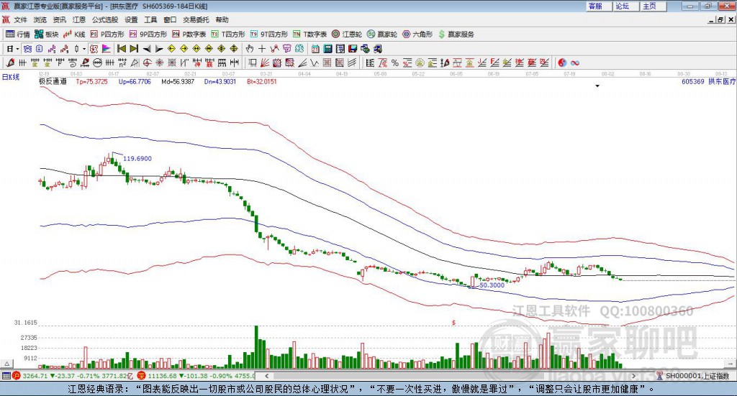Open the 板块 sector view
This screenshot has height=396, width=737.
46,34
